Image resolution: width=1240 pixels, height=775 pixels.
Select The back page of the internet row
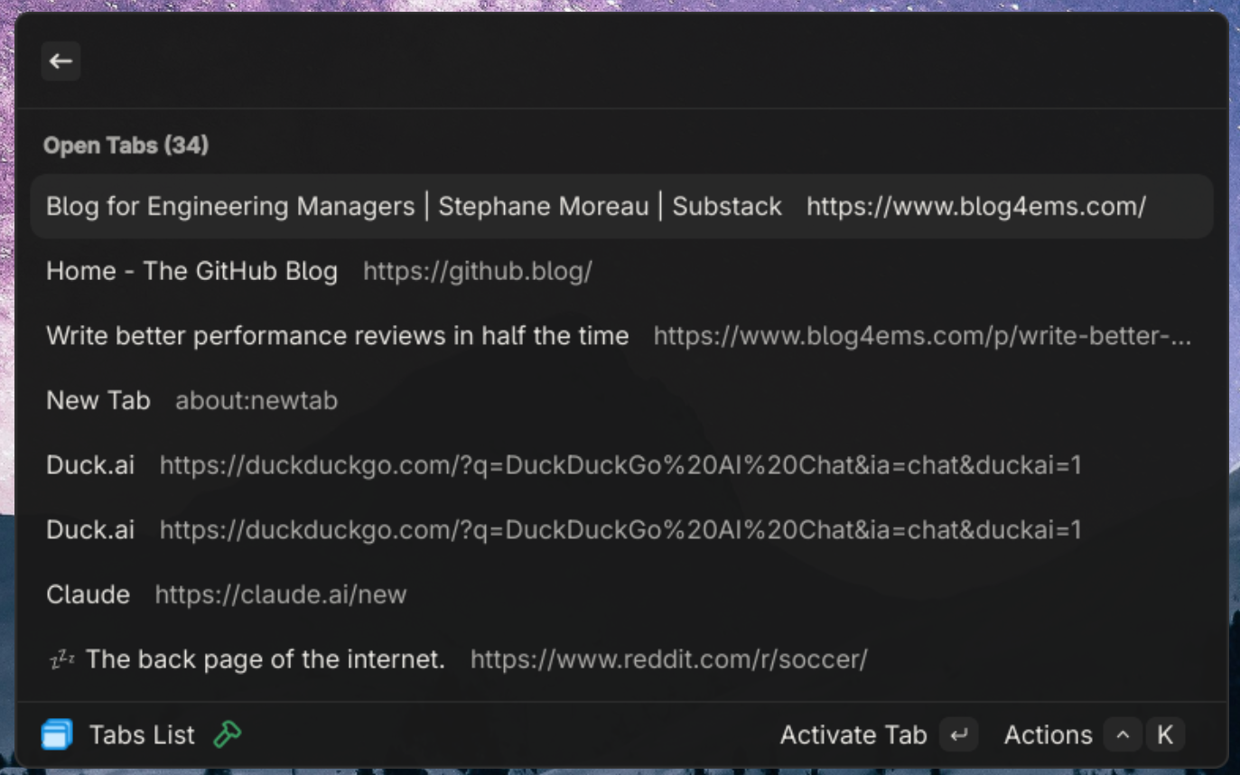click(x=621, y=659)
